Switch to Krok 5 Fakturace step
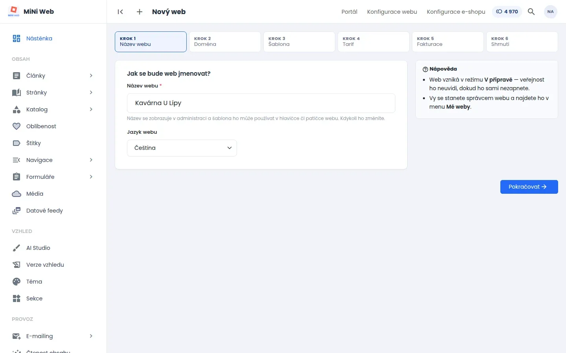566x353 pixels. pyautogui.click(x=448, y=42)
